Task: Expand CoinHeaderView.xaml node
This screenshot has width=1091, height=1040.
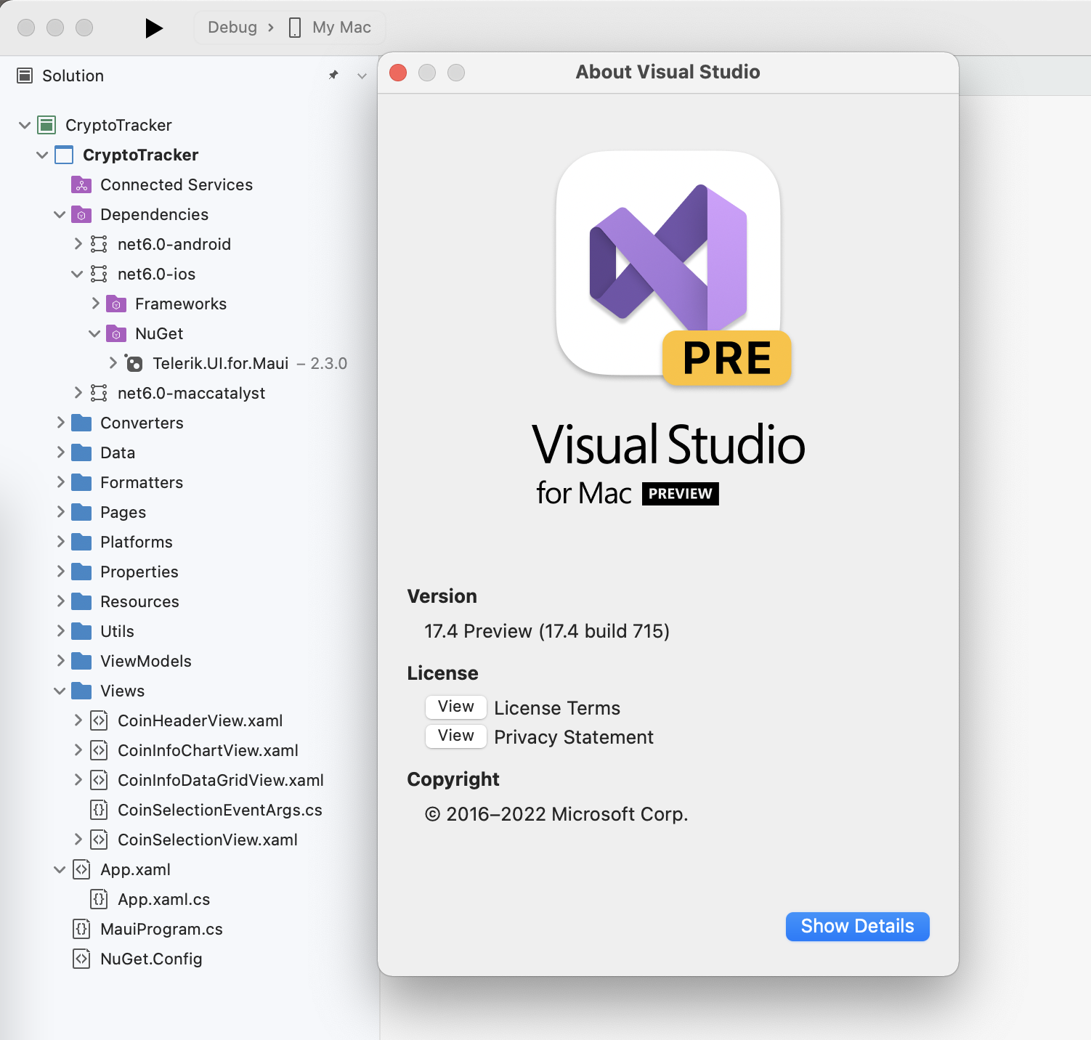Action: tap(78, 720)
